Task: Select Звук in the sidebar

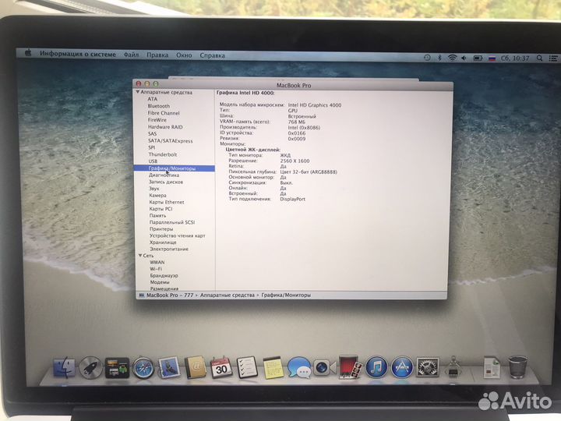Action: click(x=154, y=189)
